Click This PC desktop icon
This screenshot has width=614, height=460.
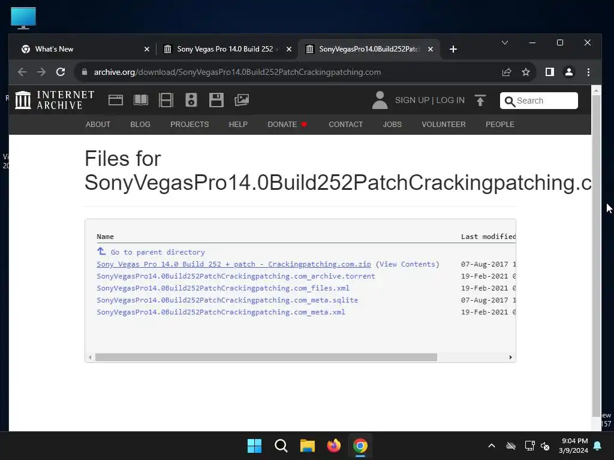[x=23, y=19]
